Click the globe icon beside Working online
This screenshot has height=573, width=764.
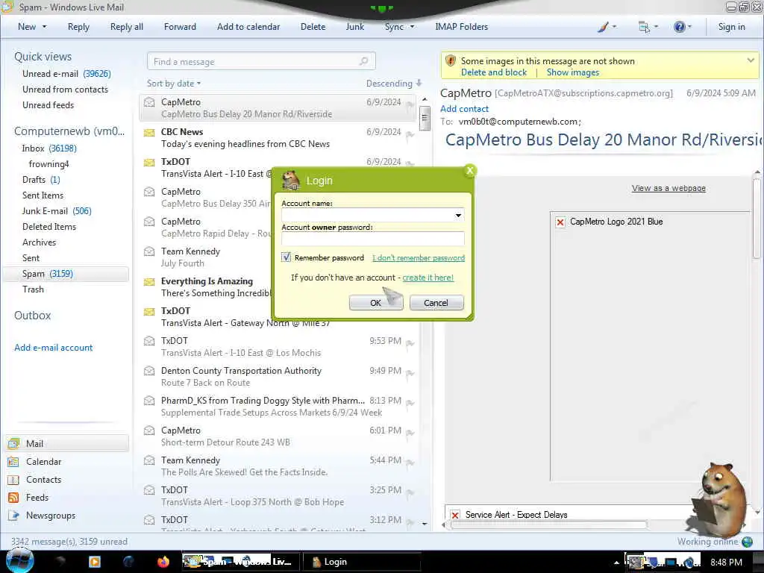tap(747, 542)
